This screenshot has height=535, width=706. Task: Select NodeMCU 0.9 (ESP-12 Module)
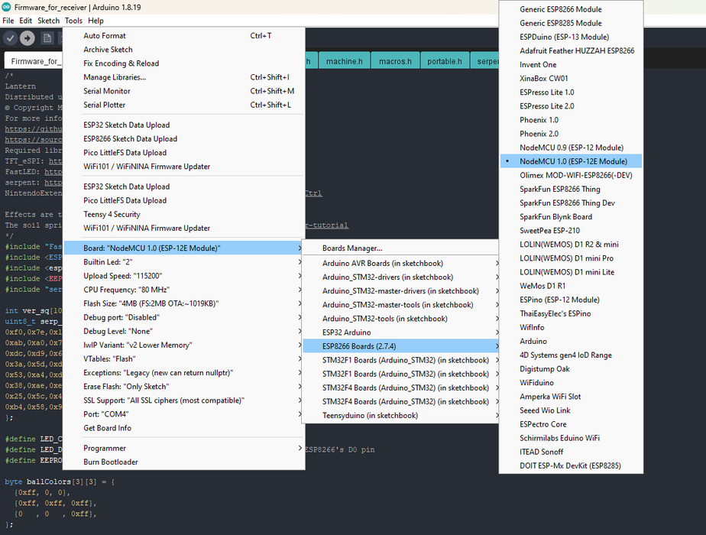(x=571, y=148)
